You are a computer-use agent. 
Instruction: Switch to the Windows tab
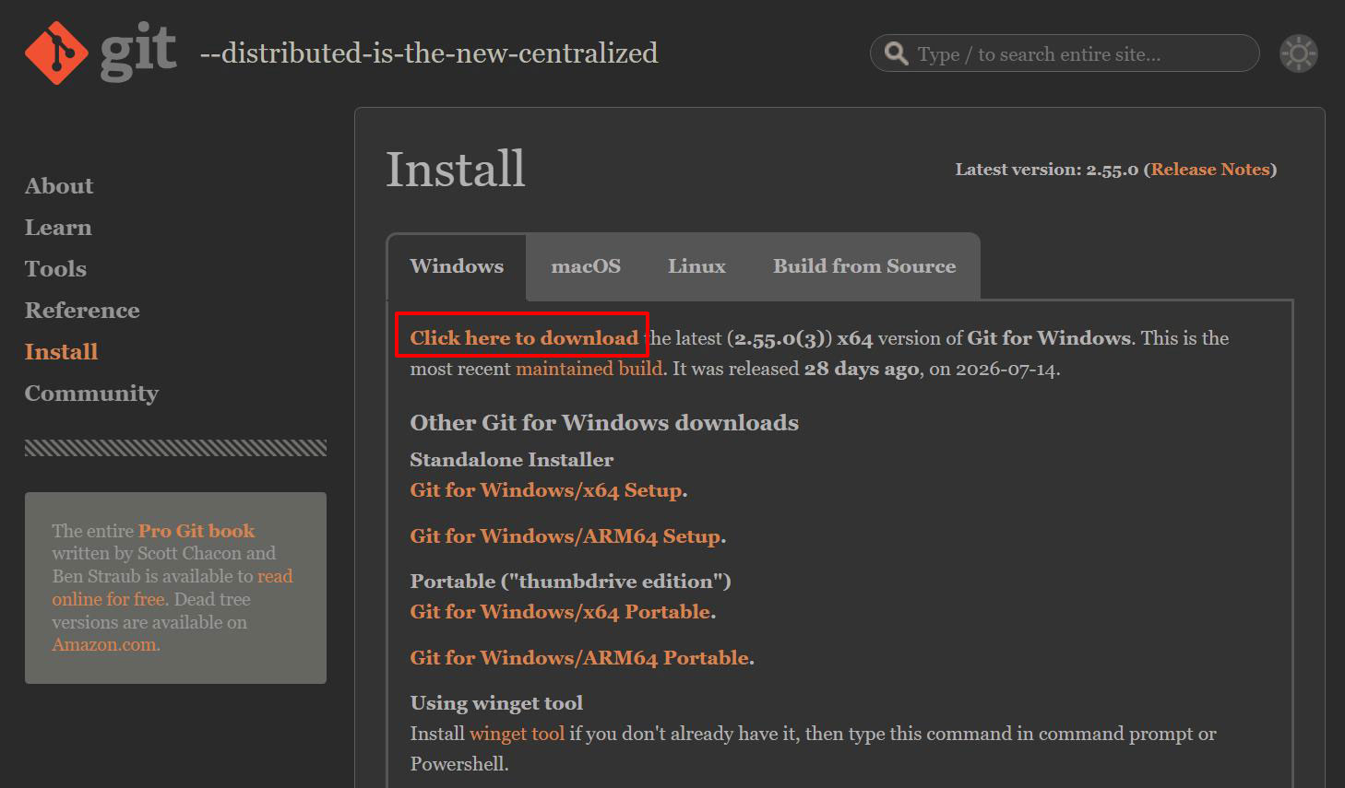pos(457,266)
